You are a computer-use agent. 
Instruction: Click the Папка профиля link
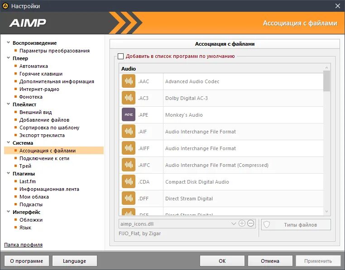click(x=24, y=245)
